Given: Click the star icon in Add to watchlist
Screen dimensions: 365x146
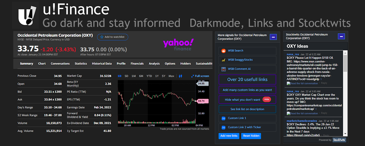Looking at the screenshot, I should 102,37.
